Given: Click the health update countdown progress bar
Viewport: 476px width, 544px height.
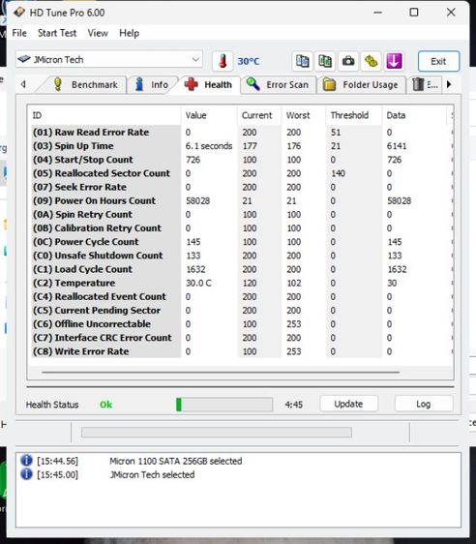Looking at the screenshot, I should click(224, 405).
